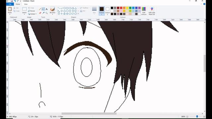Select the Fill with colour bucket tool
Viewport: 212px width, 119px height.
pyautogui.click(x=43, y=9)
